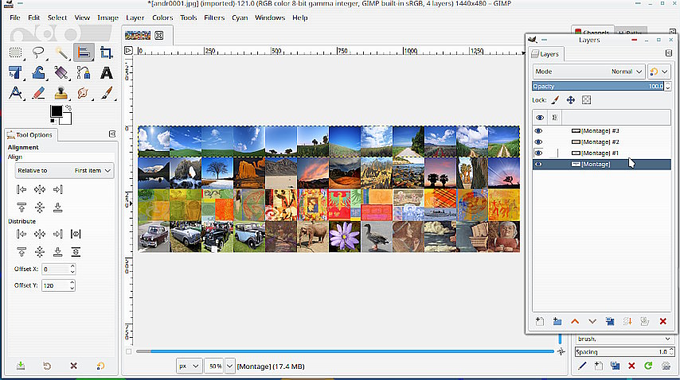Distribute left edges evenly
This screenshot has height=380, width=680.
(x=21, y=234)
